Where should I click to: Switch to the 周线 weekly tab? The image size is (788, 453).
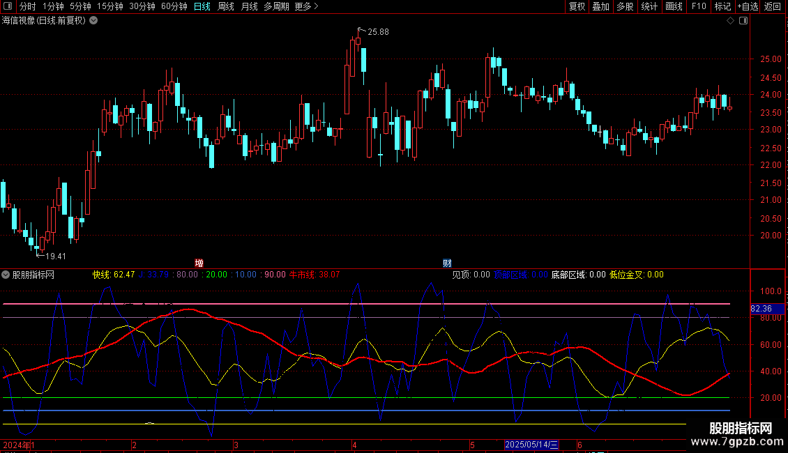click(226, 6)
